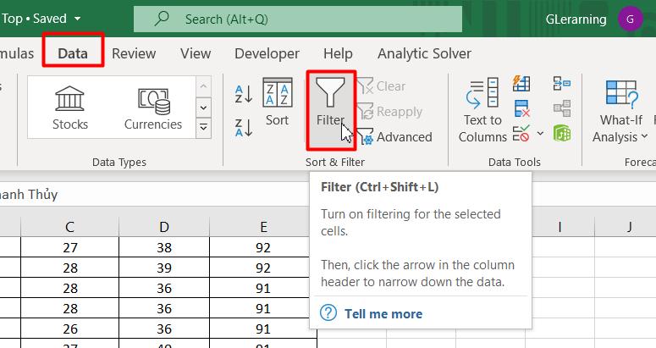The width and height of the screenshot is (656, 348).
Task: Click the tooltip help question mark icon
Action: click(328, 313)
